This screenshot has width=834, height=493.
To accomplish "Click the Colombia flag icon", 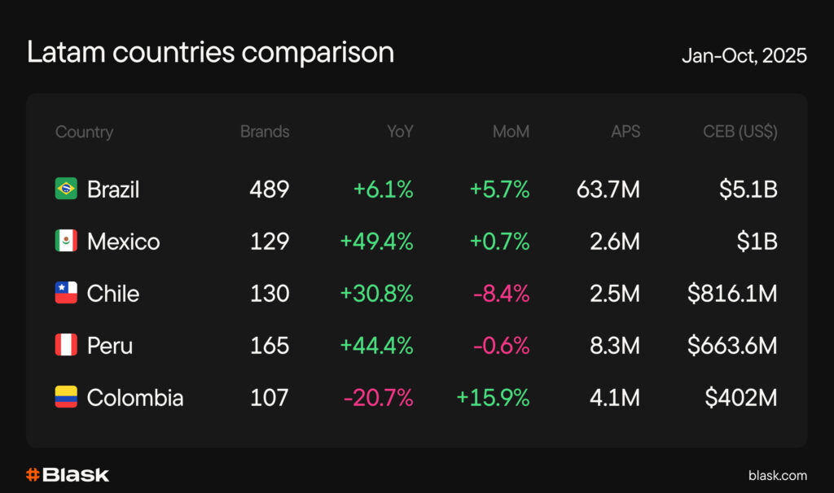I will [66, 397].
